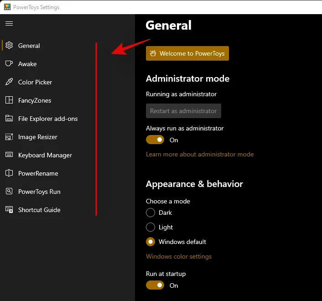The image size is (322, 301).
Task: Open Windows color settings link
Action: (179, 256)
